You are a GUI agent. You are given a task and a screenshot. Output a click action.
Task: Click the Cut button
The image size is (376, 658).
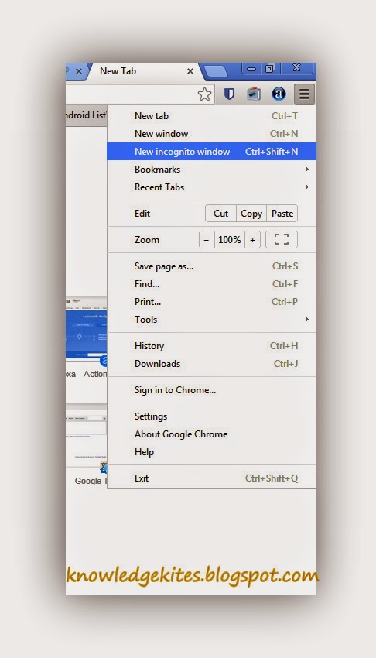pyautogui.click(x=221, y=214)
